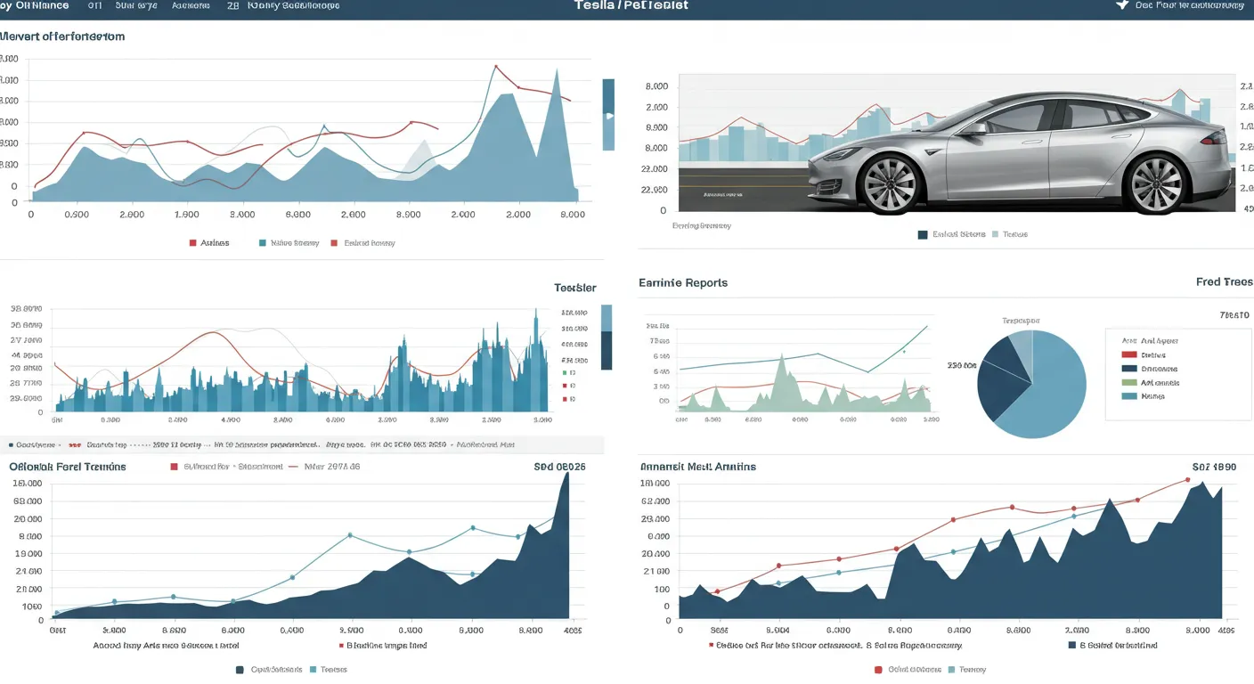Image resolution: width=1254 pixels, height=684 pixels.
Task: Click the play arrow on the top-left chart's side bar
Action: tap(609, 116)
